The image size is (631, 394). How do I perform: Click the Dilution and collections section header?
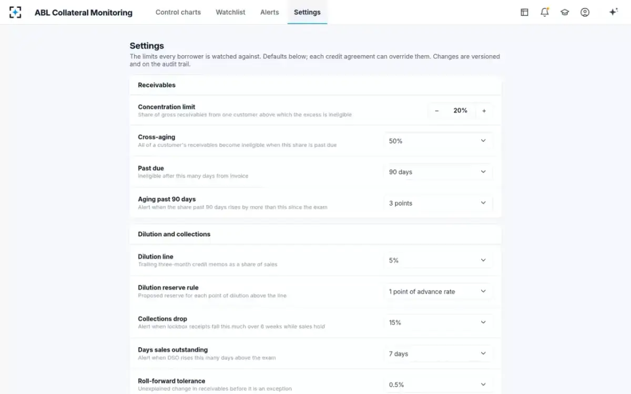click(x=174, y=234)
